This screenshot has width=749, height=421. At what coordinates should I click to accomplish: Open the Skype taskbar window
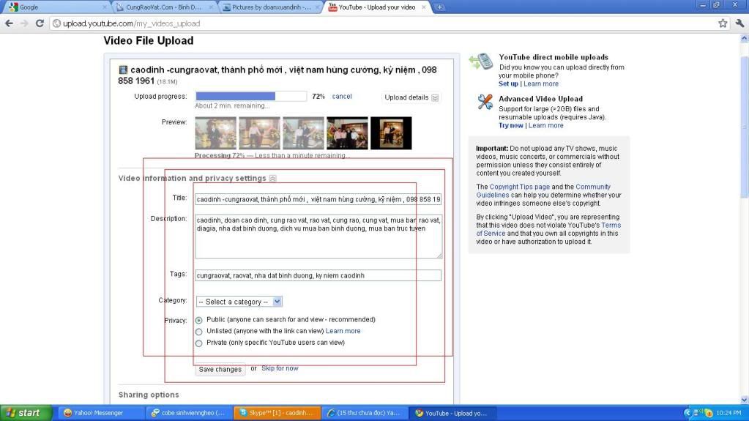[x=276, y=413]
